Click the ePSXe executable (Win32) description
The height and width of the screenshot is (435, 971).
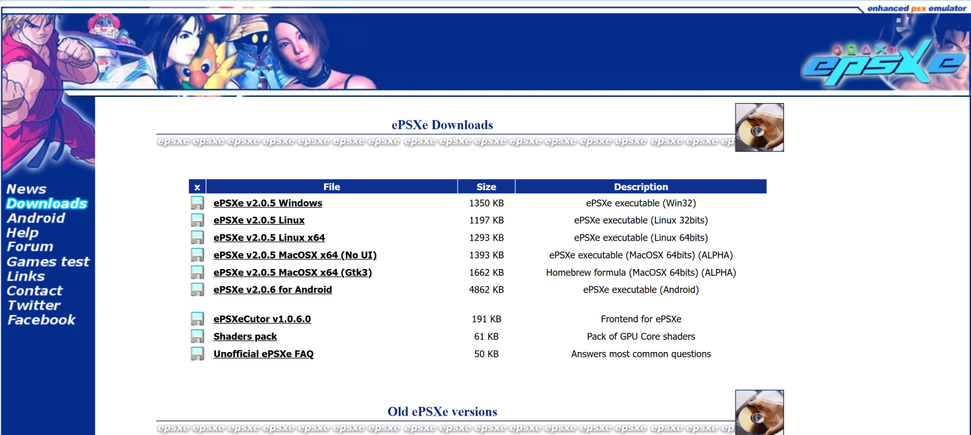641,203
